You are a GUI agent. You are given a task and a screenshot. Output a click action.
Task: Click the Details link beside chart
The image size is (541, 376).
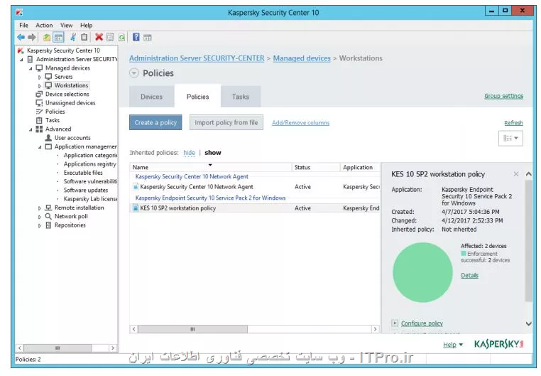(x=469, y=276)
